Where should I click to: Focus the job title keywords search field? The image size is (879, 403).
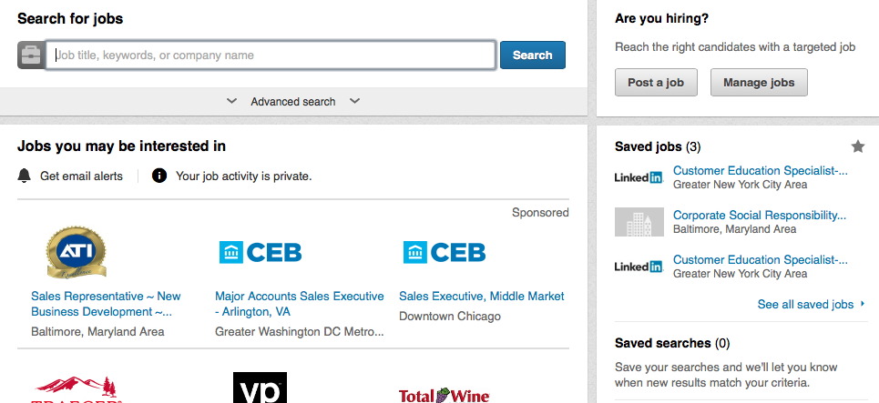pyautogui.click(x=271, y=55)
